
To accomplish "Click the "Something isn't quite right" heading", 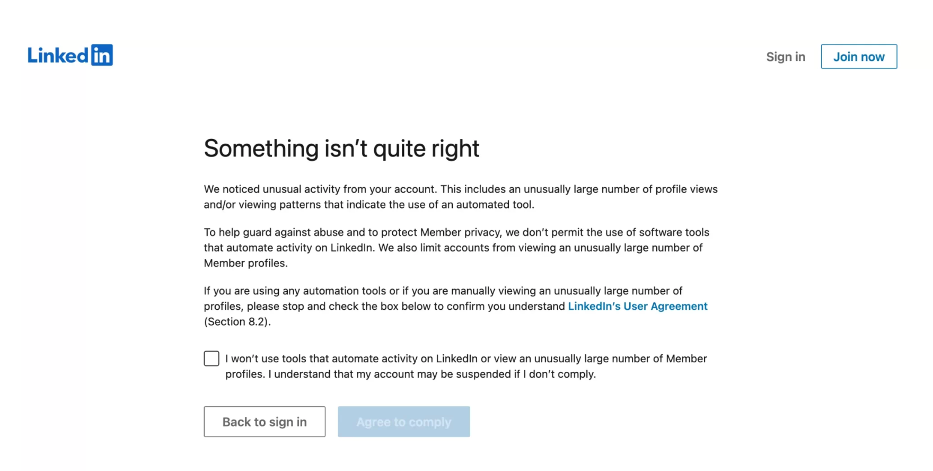I will 341,149.
